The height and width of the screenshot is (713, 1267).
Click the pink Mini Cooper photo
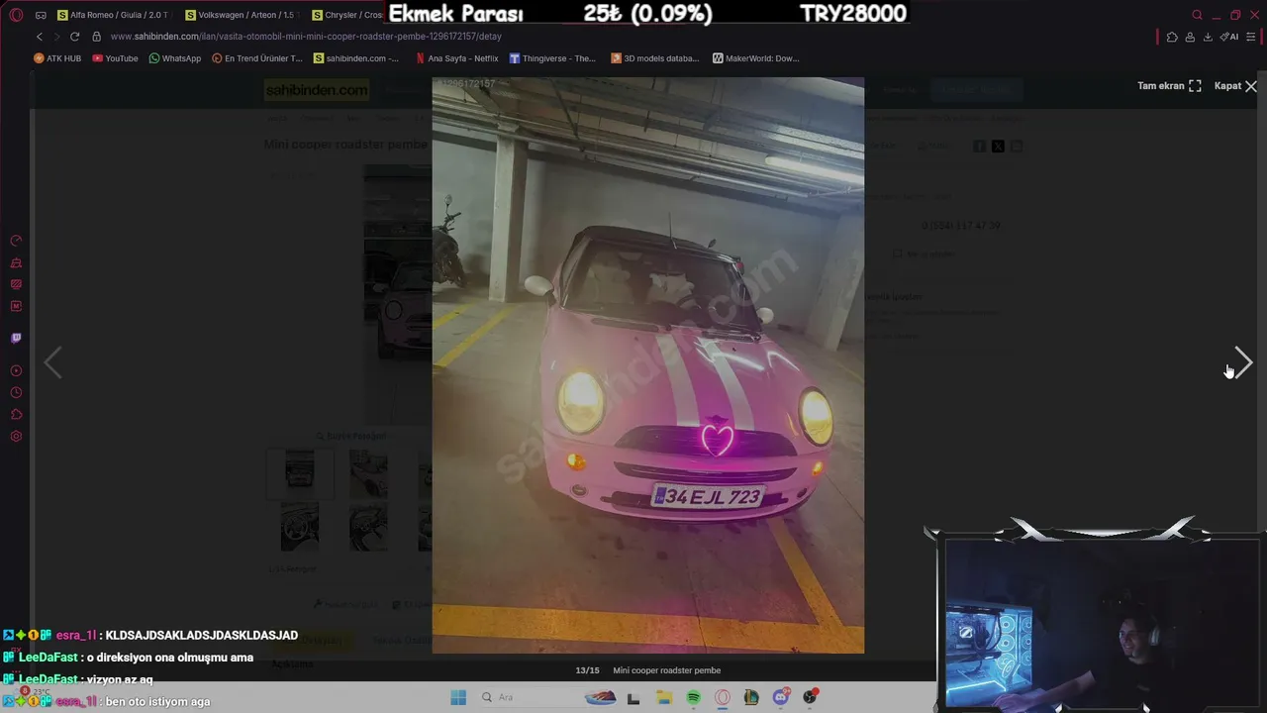[x=647, y=365]
